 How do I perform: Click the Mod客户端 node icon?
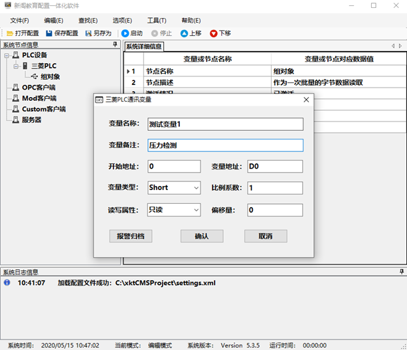[16, 98]
